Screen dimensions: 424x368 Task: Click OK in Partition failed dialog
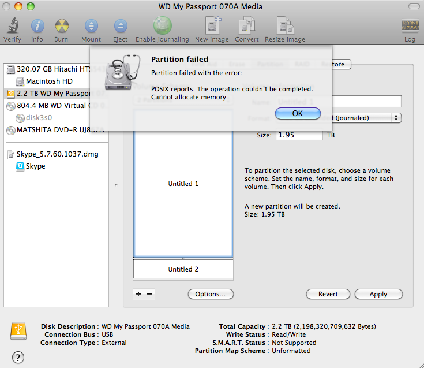point(298,113)
